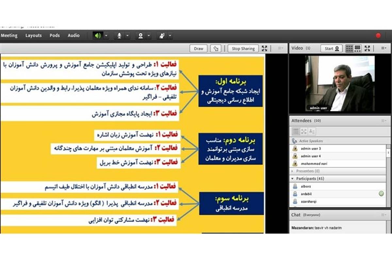392x261 pixels.
Task: Click the Stop Sharing button
Action: [243, 49]
